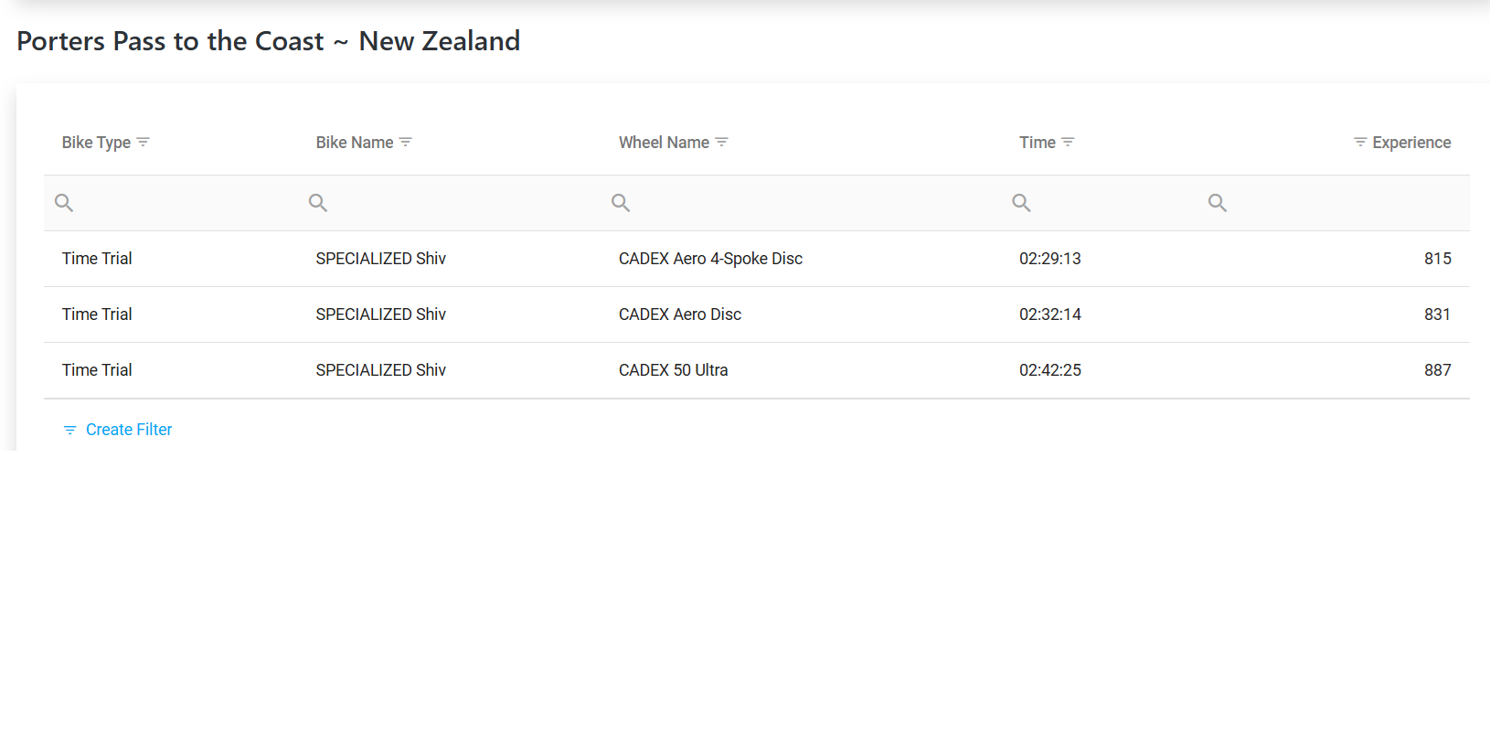Open the Bike Name column filter icon
The height and width of the screenshot is (746, 1490).
(x=406, y=143)
